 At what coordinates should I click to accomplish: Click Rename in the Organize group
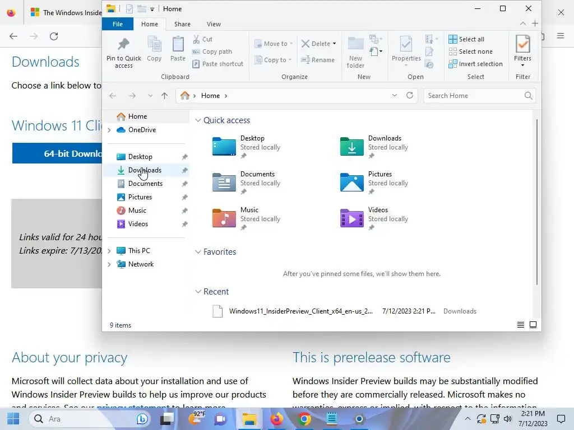click(x=318, y=59)
